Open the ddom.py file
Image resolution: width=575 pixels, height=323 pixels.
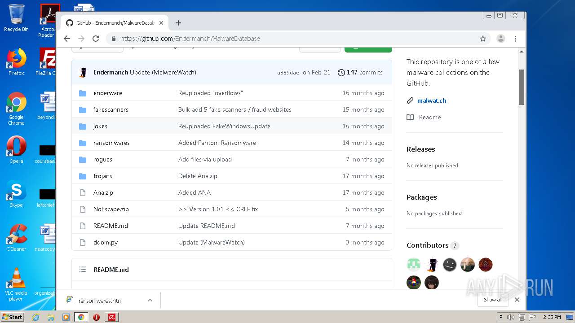106,242
